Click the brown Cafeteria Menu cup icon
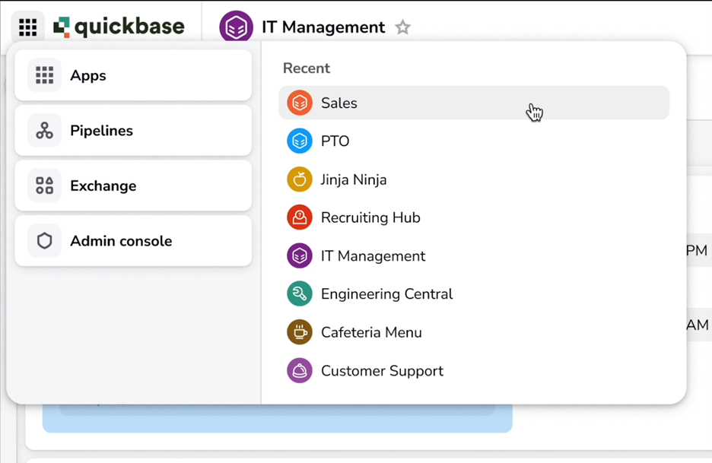Image resolution: width=712 pixels, height=463 pixels. pyautogui.click(x=300, y=332)
